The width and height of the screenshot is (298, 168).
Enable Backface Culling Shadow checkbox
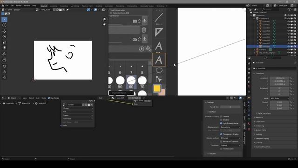[x=221, y=120]
